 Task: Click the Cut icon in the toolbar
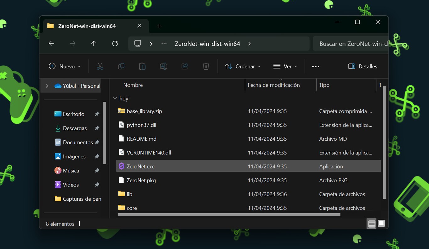point(100,66)
